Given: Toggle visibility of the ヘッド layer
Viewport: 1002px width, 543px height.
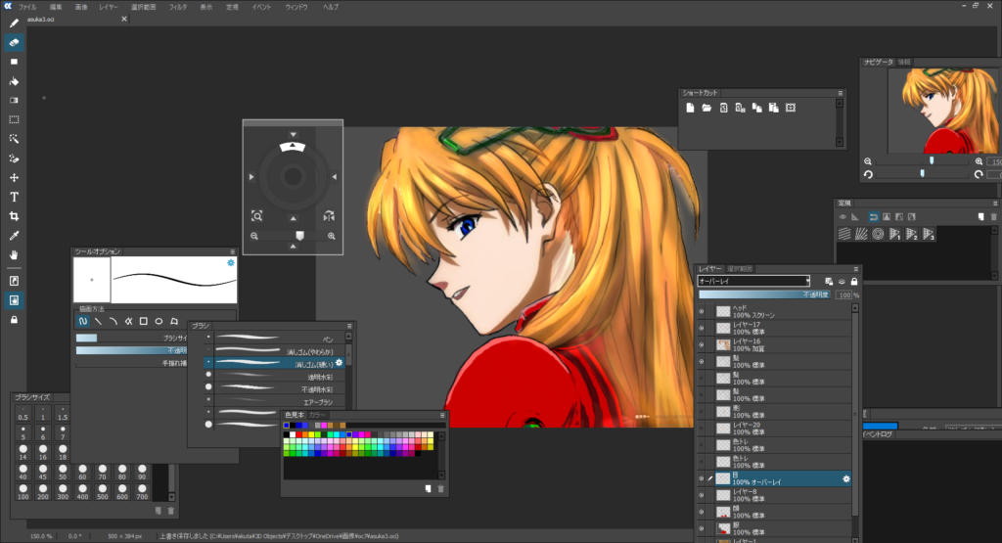Looking at the screenshot, I should (x=701, y=311).
